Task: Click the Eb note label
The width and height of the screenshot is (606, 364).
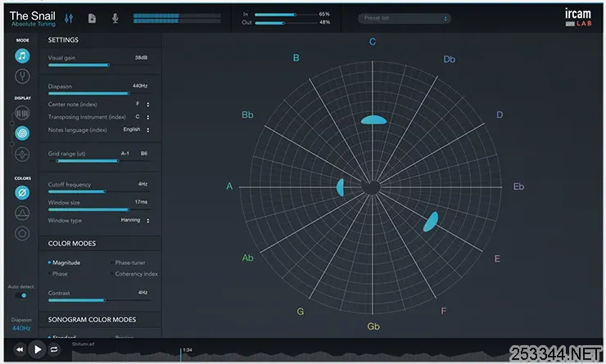Action: pyautogui.click(x=518, y=186)
